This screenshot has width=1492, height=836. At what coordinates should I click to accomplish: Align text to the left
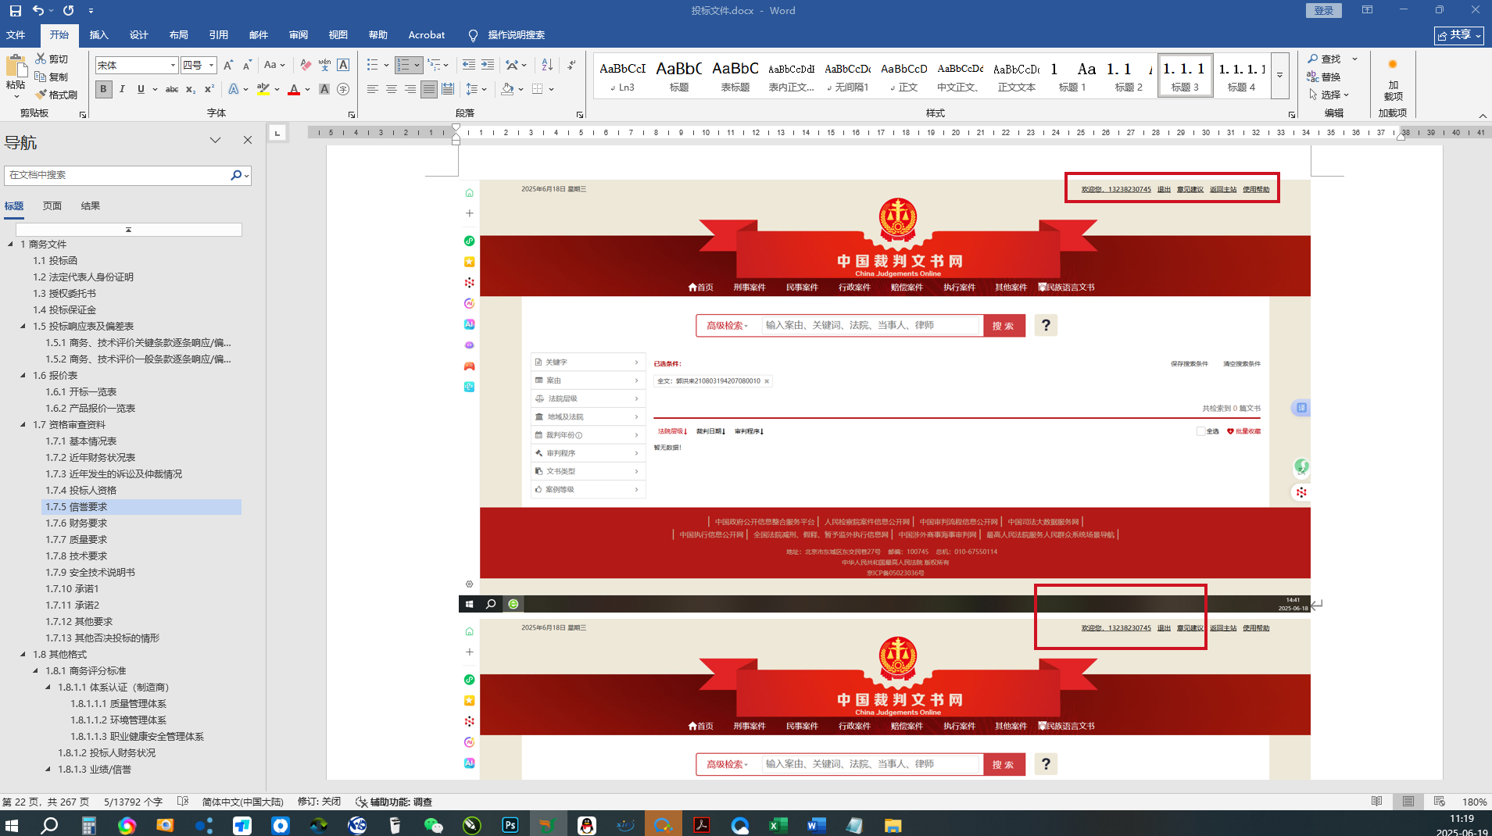pyautogui.click(x=373, y=90)
